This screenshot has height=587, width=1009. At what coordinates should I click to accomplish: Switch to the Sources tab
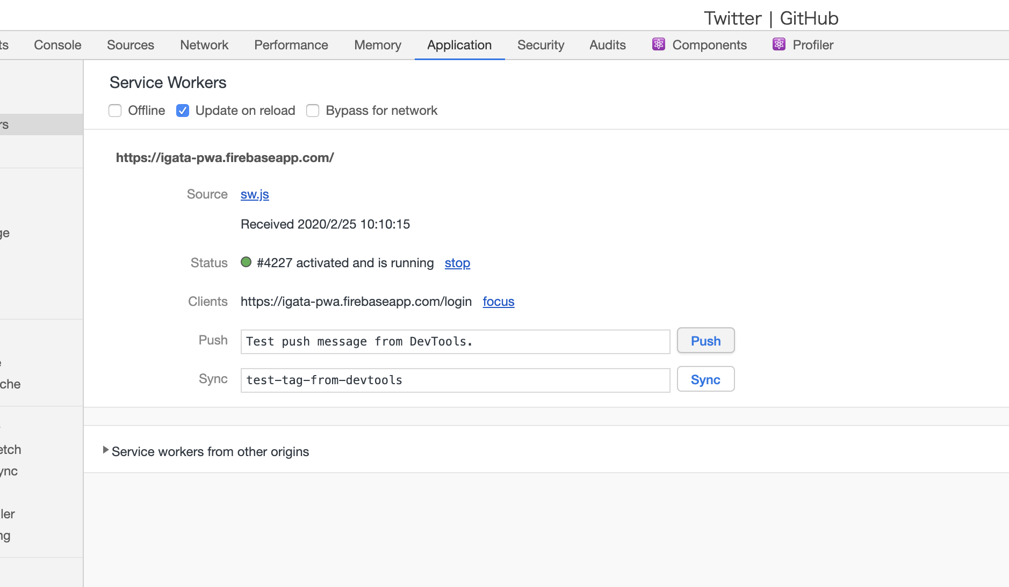[131, 45]
